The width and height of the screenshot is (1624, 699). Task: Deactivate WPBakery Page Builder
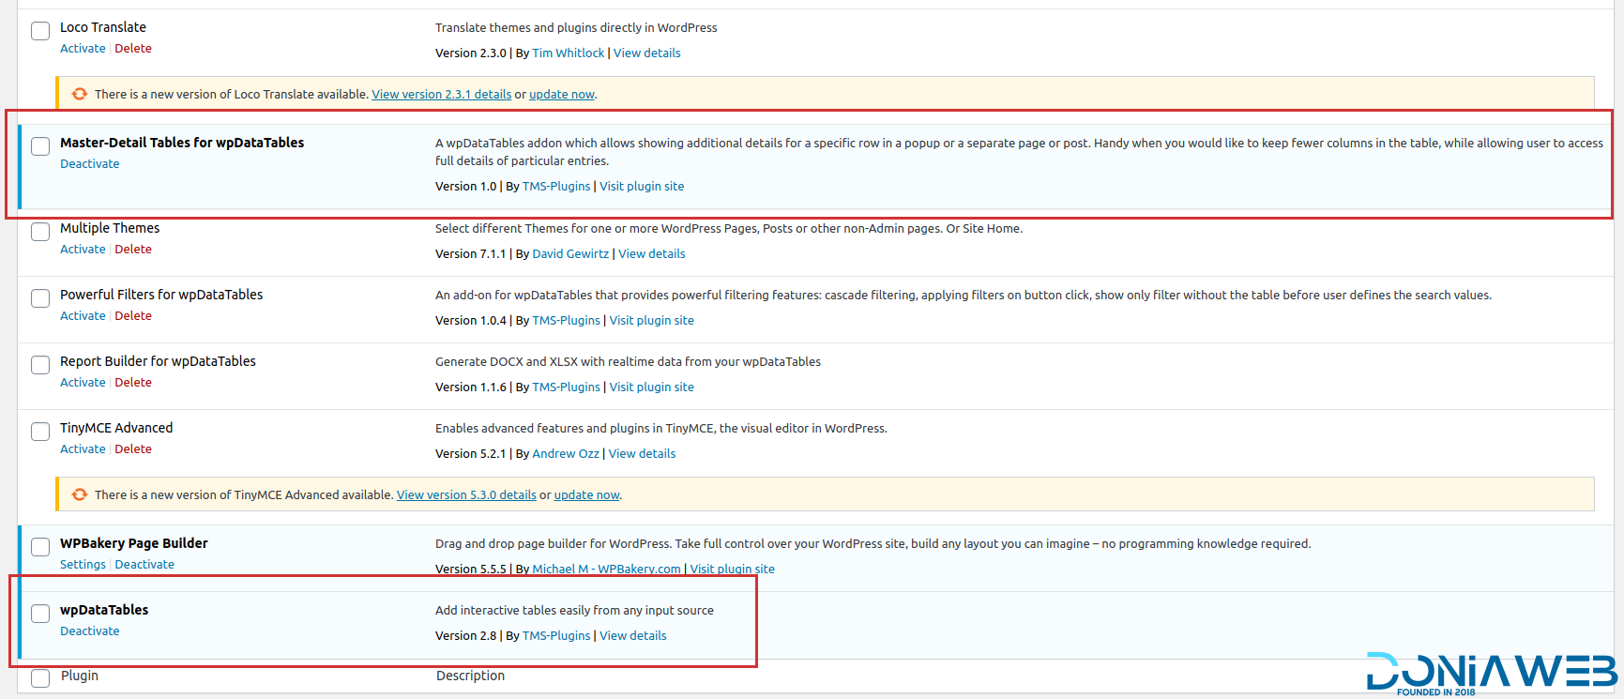144,565
